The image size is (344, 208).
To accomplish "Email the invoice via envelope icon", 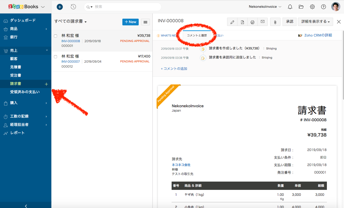I will (x=263, y=22).
